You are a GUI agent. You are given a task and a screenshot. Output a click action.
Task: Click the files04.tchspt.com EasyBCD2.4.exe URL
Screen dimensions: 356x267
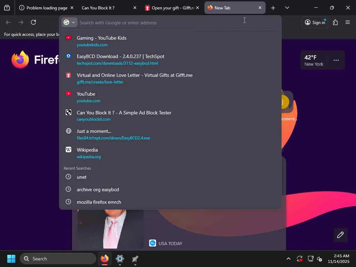coord(113,138)
